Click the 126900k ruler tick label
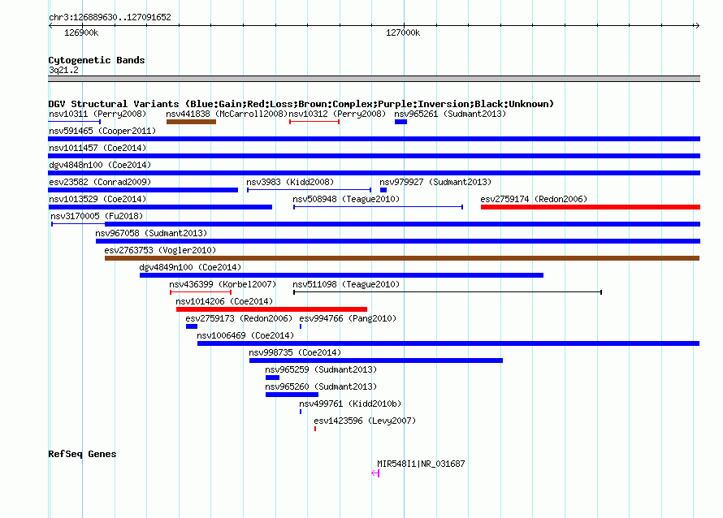This screenshot has width=723, height=518. (81, 32)
